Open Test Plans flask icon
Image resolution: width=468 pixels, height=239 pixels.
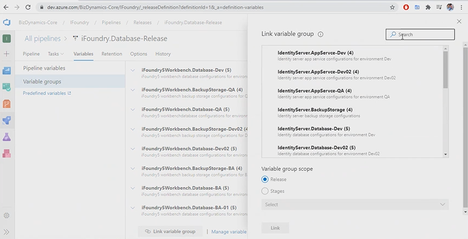(x=7, y=137)
